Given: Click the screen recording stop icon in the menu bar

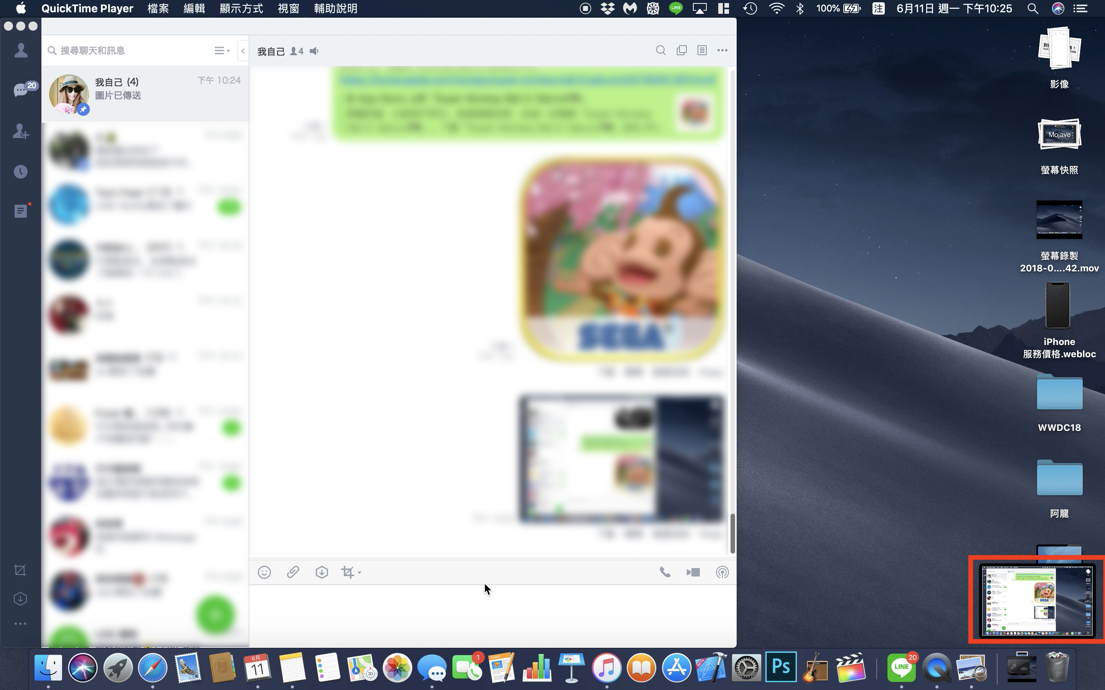Looking at the screenshot, I should (585, 8).
